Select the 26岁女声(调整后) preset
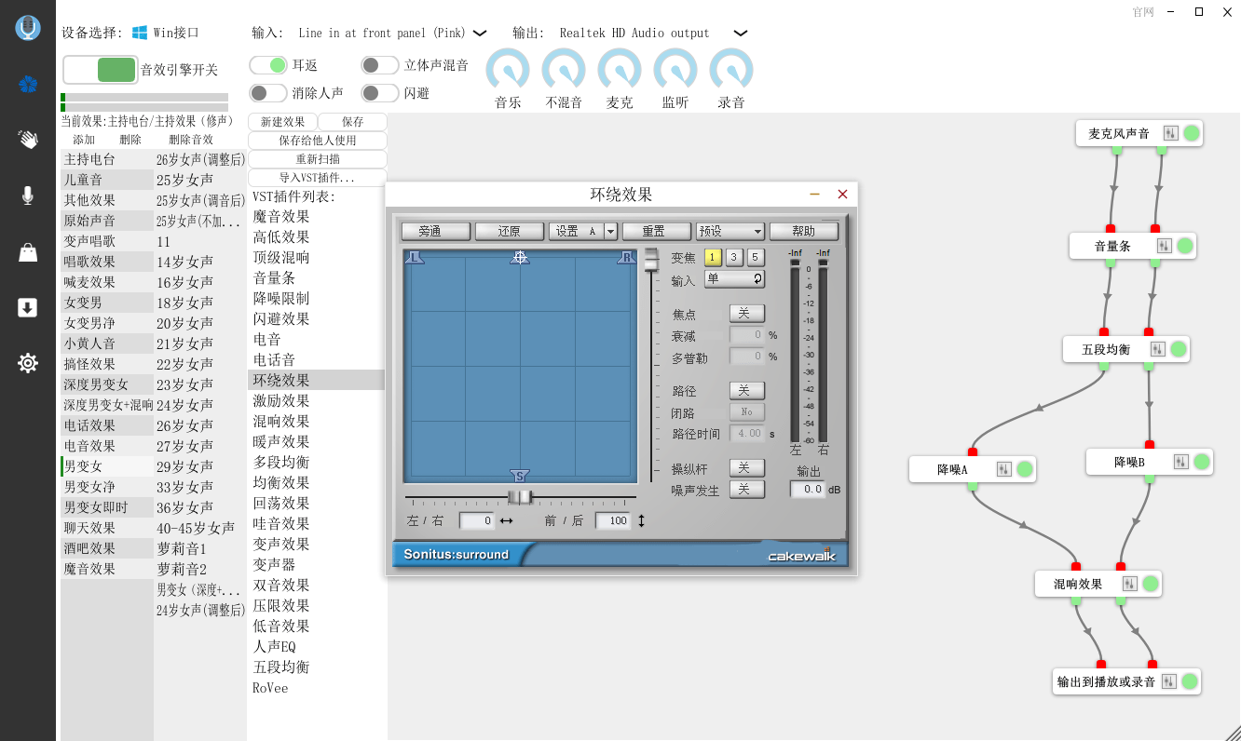 pos(200,159)
